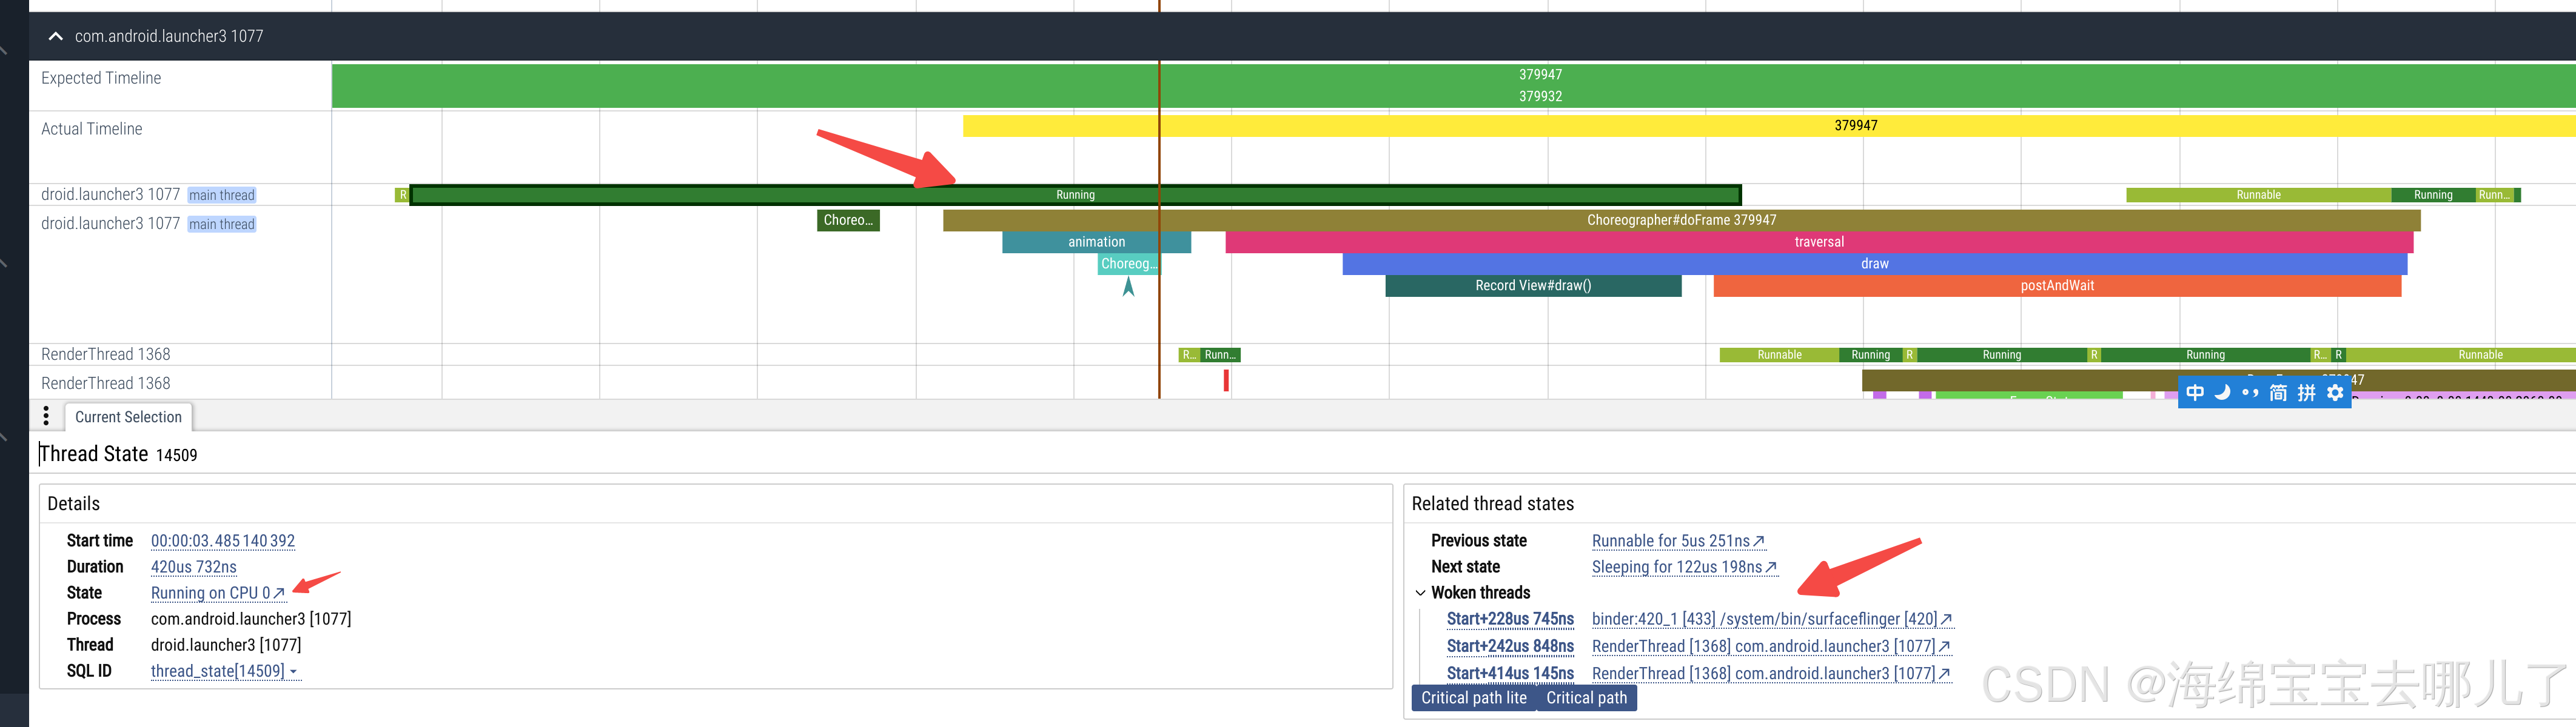Viewport: 2576px width, 727px height.
Task: Click the start time 00:00:03.485 140 392
Action: (x=222, y=541)
